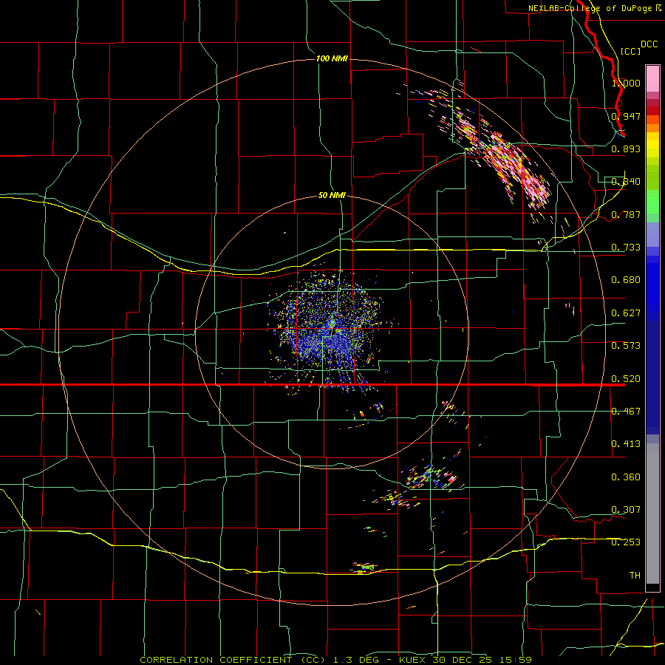Click the 0.840 scale value
The height and width of the screenshot is (665, 665).
point(626,182)
